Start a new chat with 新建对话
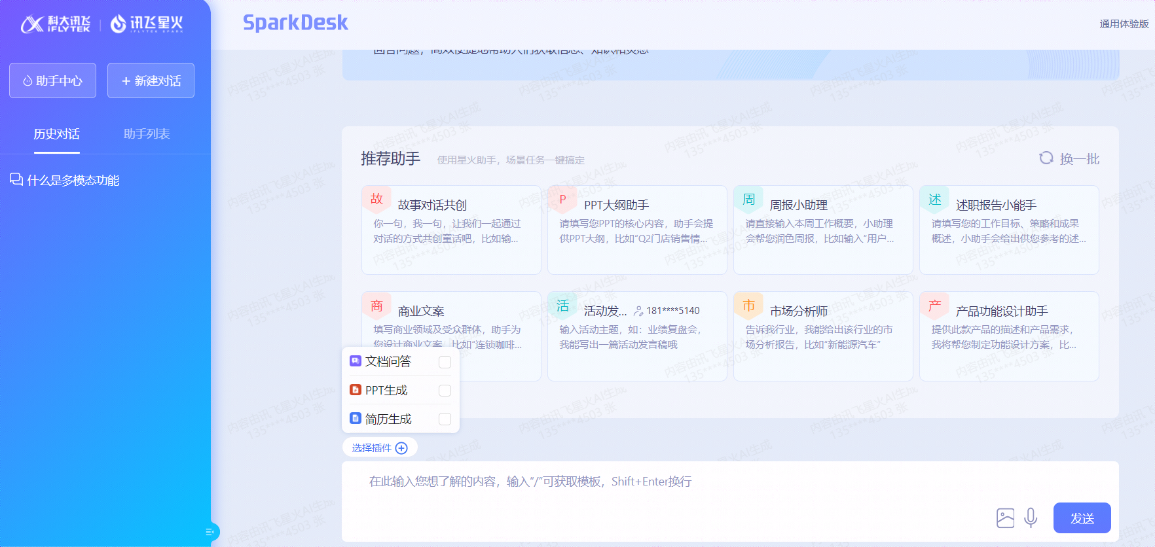 click(151, 80)
